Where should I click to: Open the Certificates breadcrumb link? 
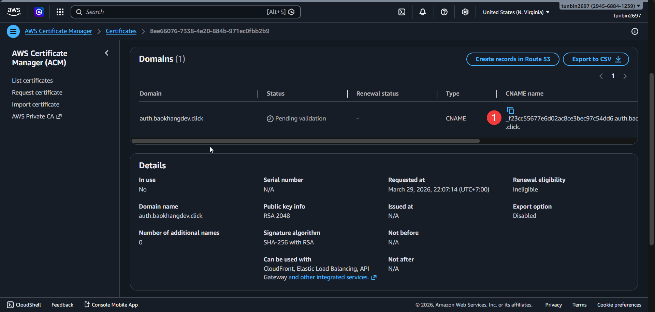121,31
